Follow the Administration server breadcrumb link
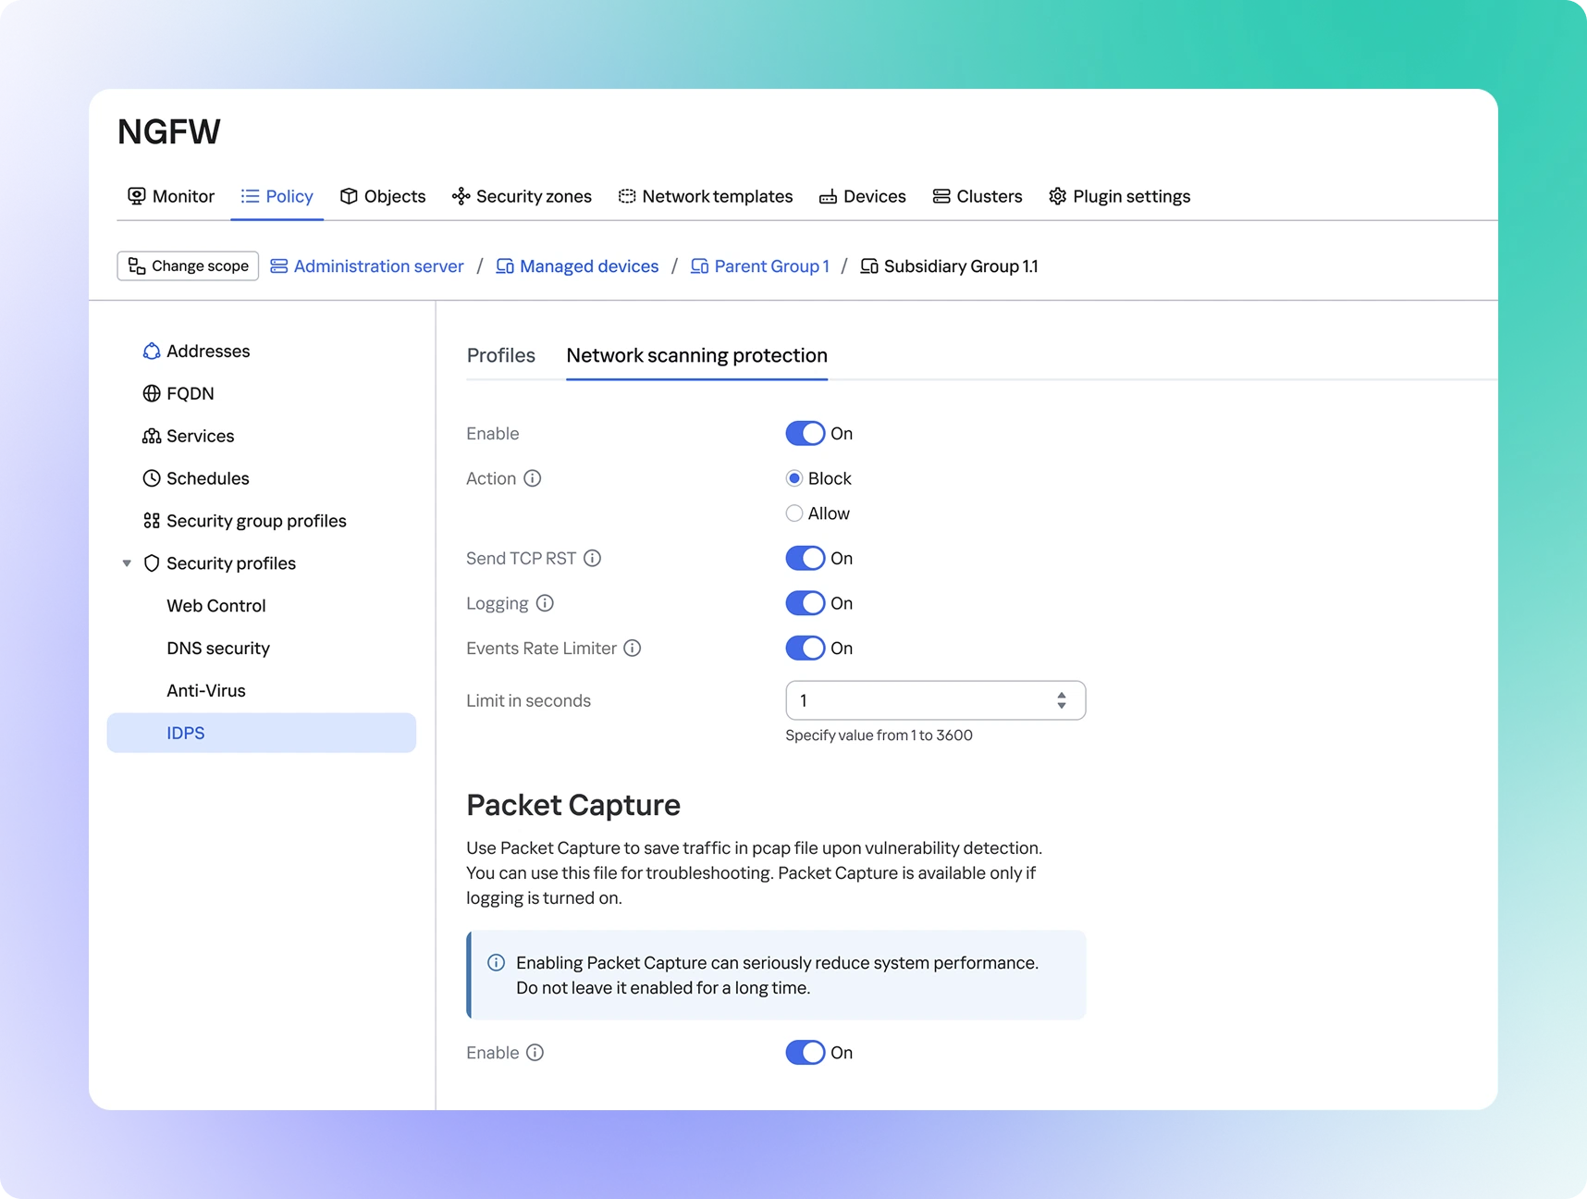Image resolution: width=1587 pixels, height=1199 pixels. [x=378, y=266]
